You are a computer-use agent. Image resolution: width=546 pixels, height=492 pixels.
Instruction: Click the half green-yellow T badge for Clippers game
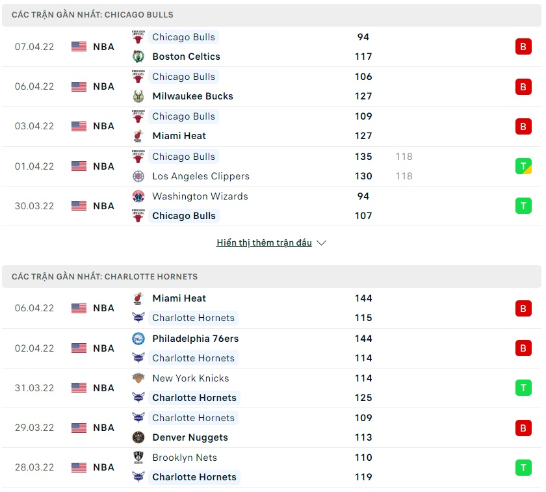[523, 166]
